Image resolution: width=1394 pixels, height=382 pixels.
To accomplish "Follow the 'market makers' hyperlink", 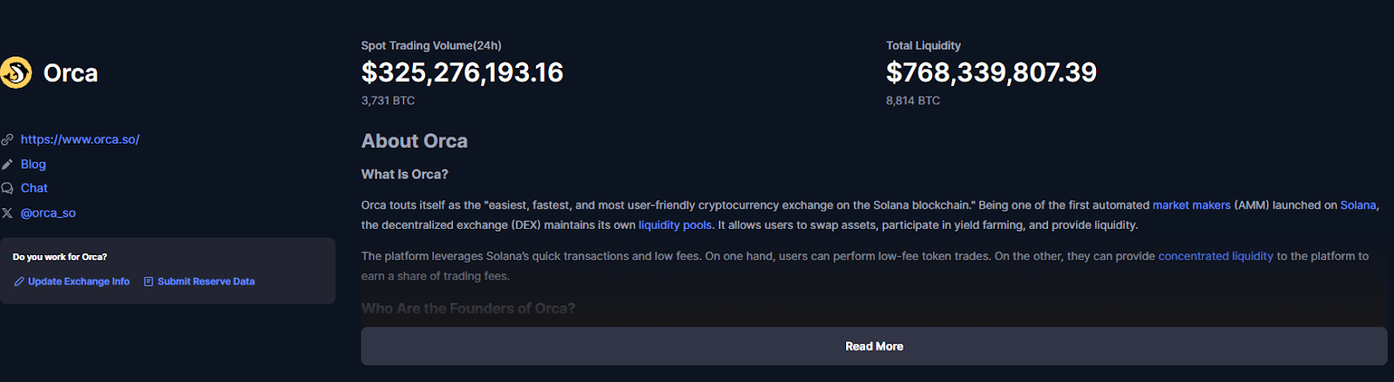I will pyautogui.click(x=1191, y=205).
